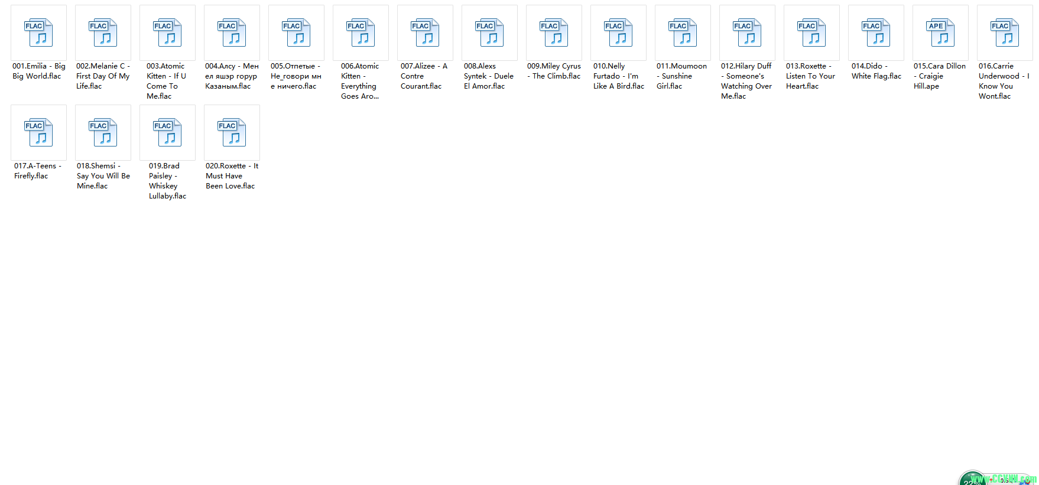Click the label '002.Melanie C - First Day Of My Life.flac'
The height and width of the screenshot is (485, 1039).
click(103, 76)
